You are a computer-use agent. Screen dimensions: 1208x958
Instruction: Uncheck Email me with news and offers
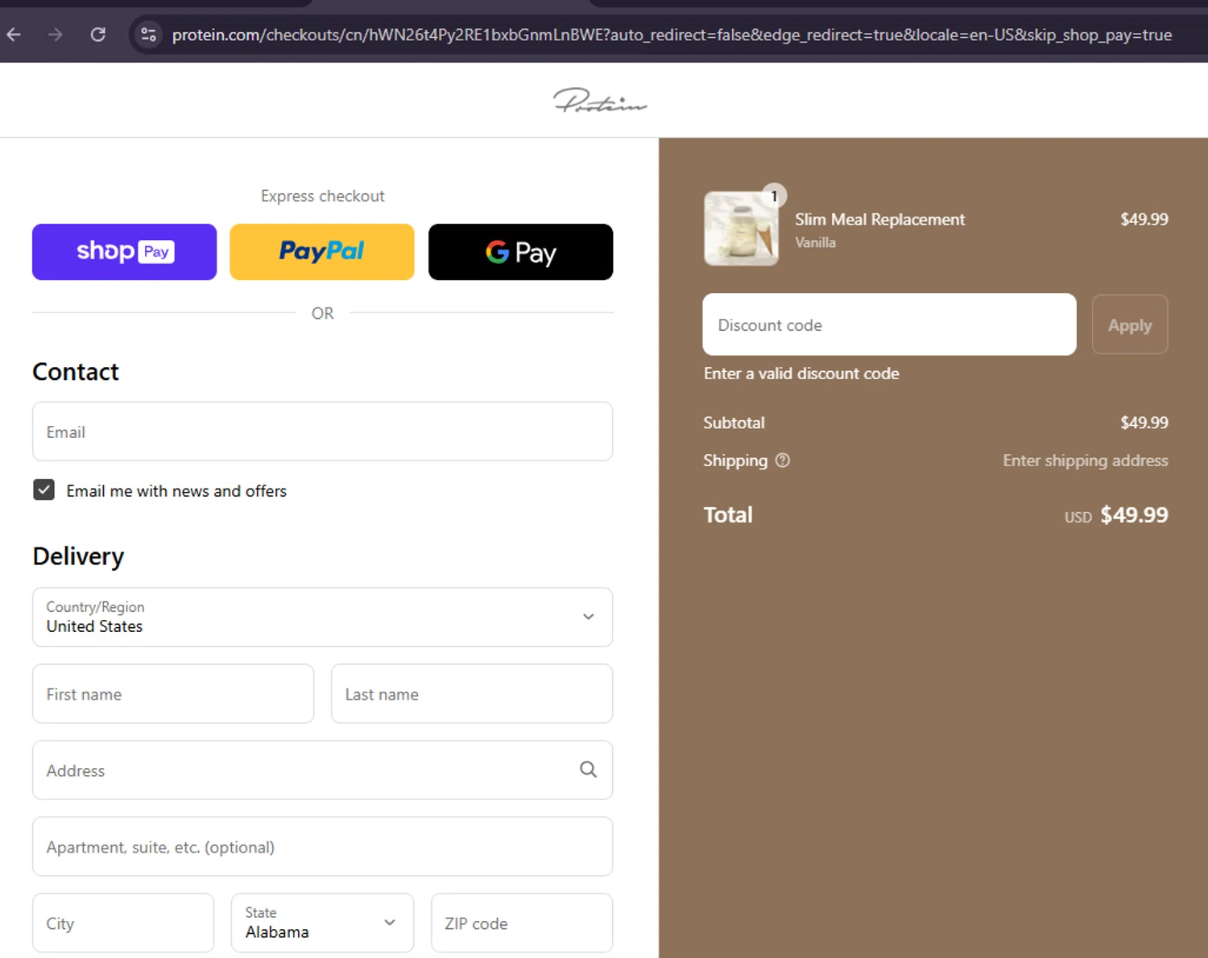[x=44, y=489]
